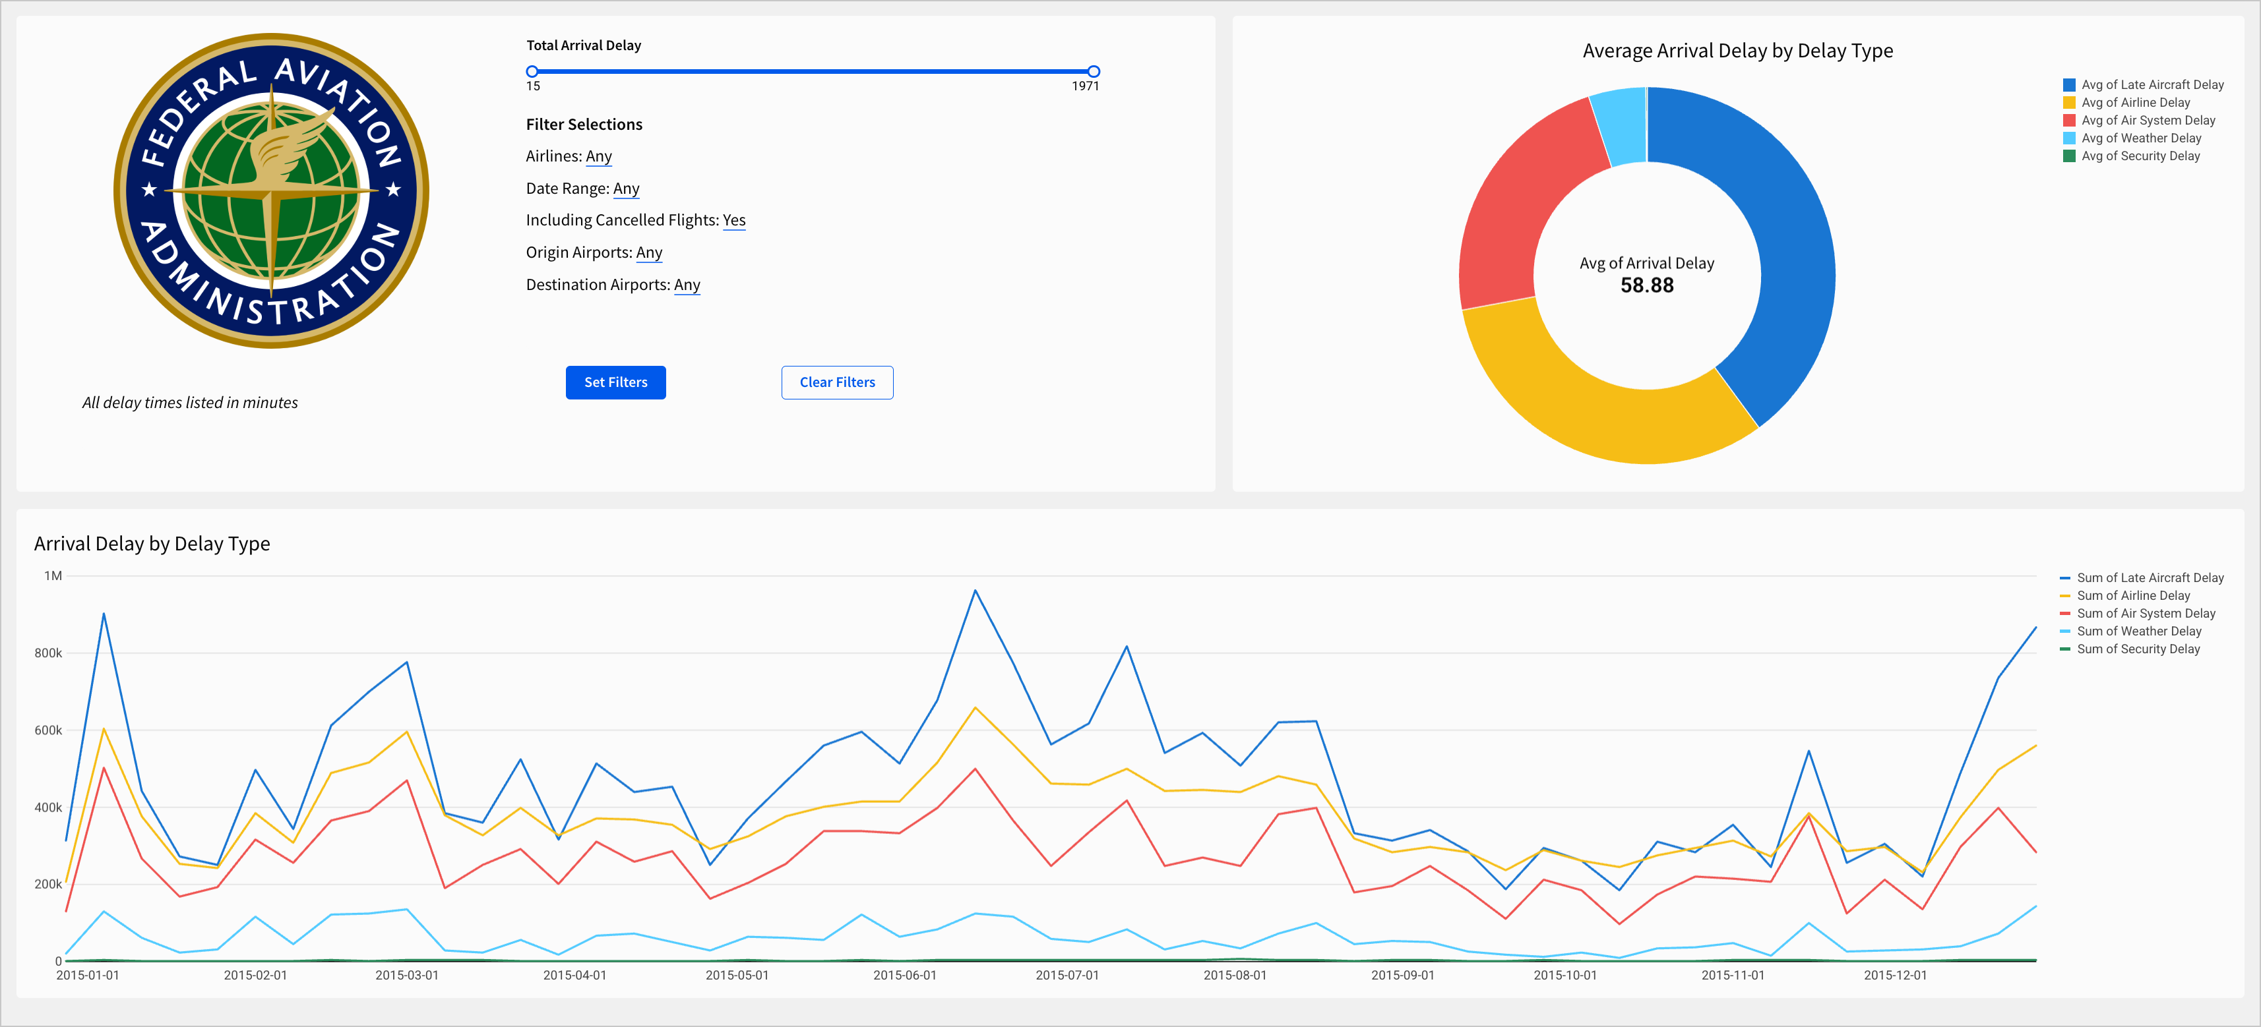Open Origin Airports 'Any' filter link
The width and height of the screenshot is (2261, 1027).
648,252
